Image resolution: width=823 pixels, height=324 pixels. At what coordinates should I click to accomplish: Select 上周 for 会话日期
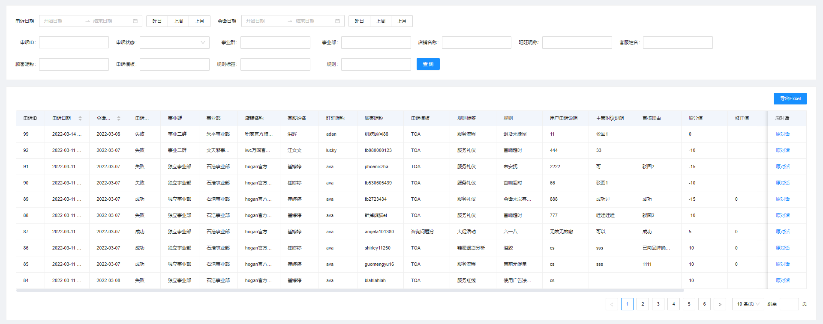coord(381,21)
